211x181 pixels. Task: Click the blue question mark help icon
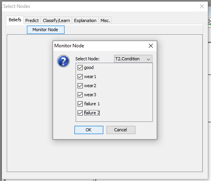[x=63, y=61]
